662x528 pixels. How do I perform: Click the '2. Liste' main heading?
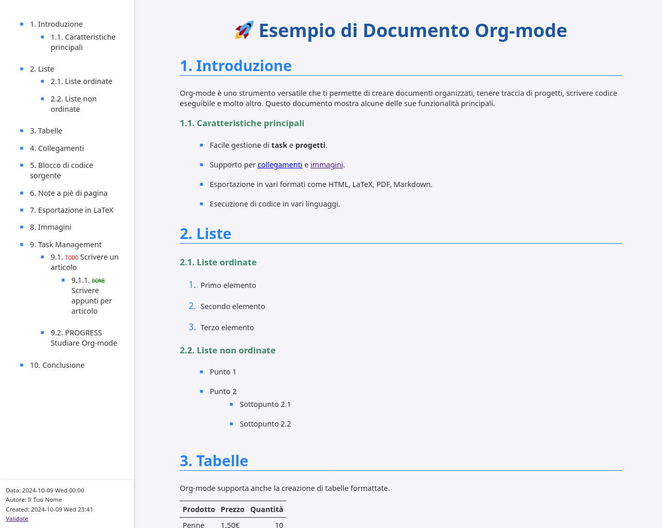click(205, 234)
